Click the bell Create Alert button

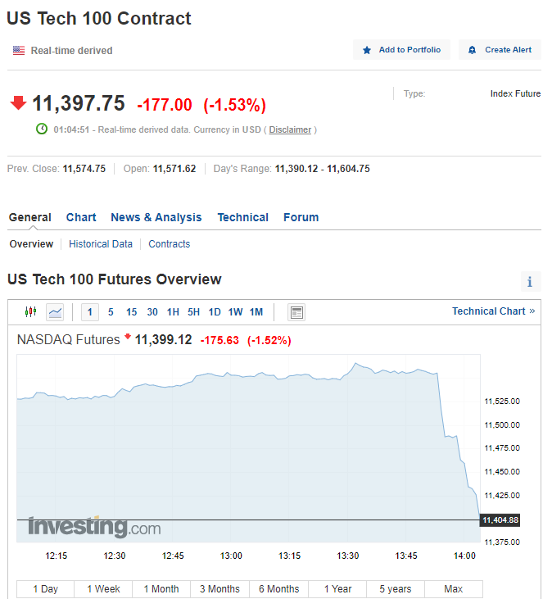coord(500,50)
